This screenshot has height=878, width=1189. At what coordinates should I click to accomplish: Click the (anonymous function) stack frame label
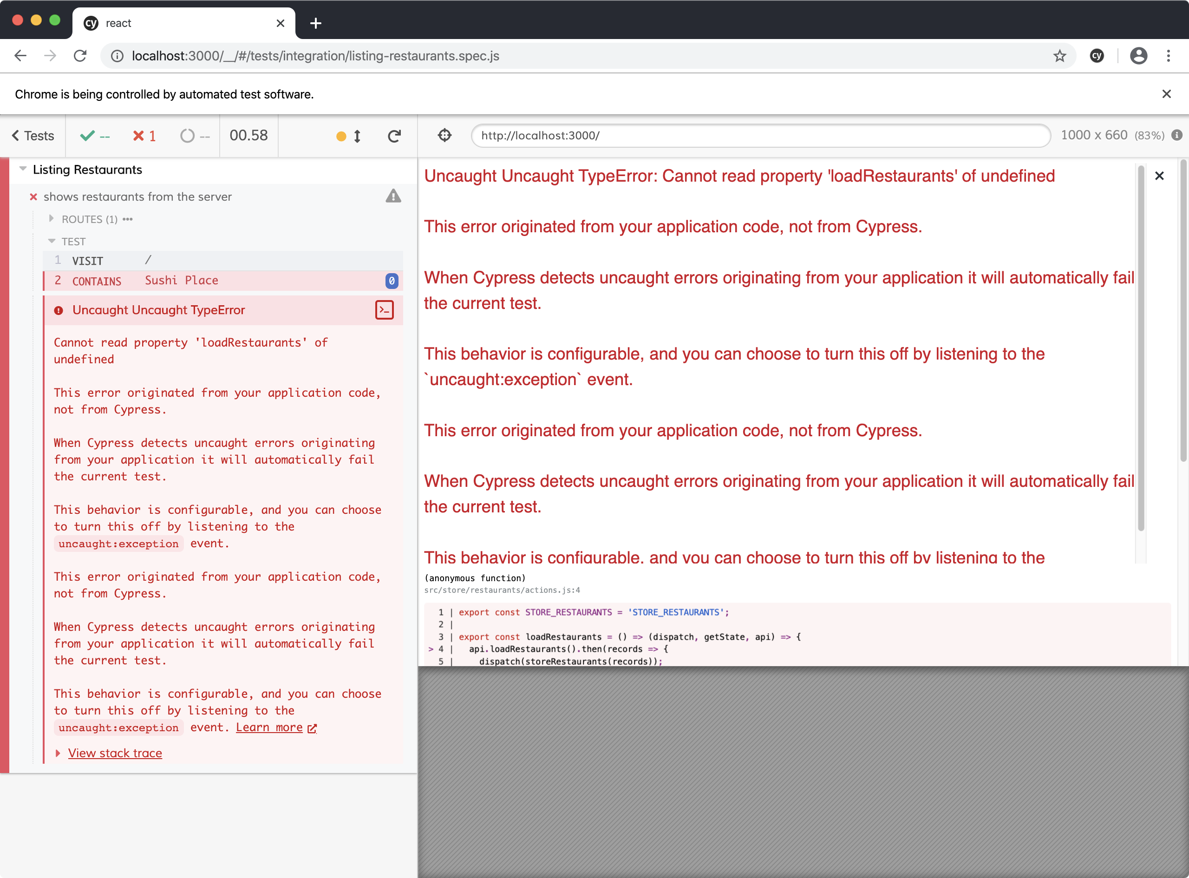click(x=475, y=578)
